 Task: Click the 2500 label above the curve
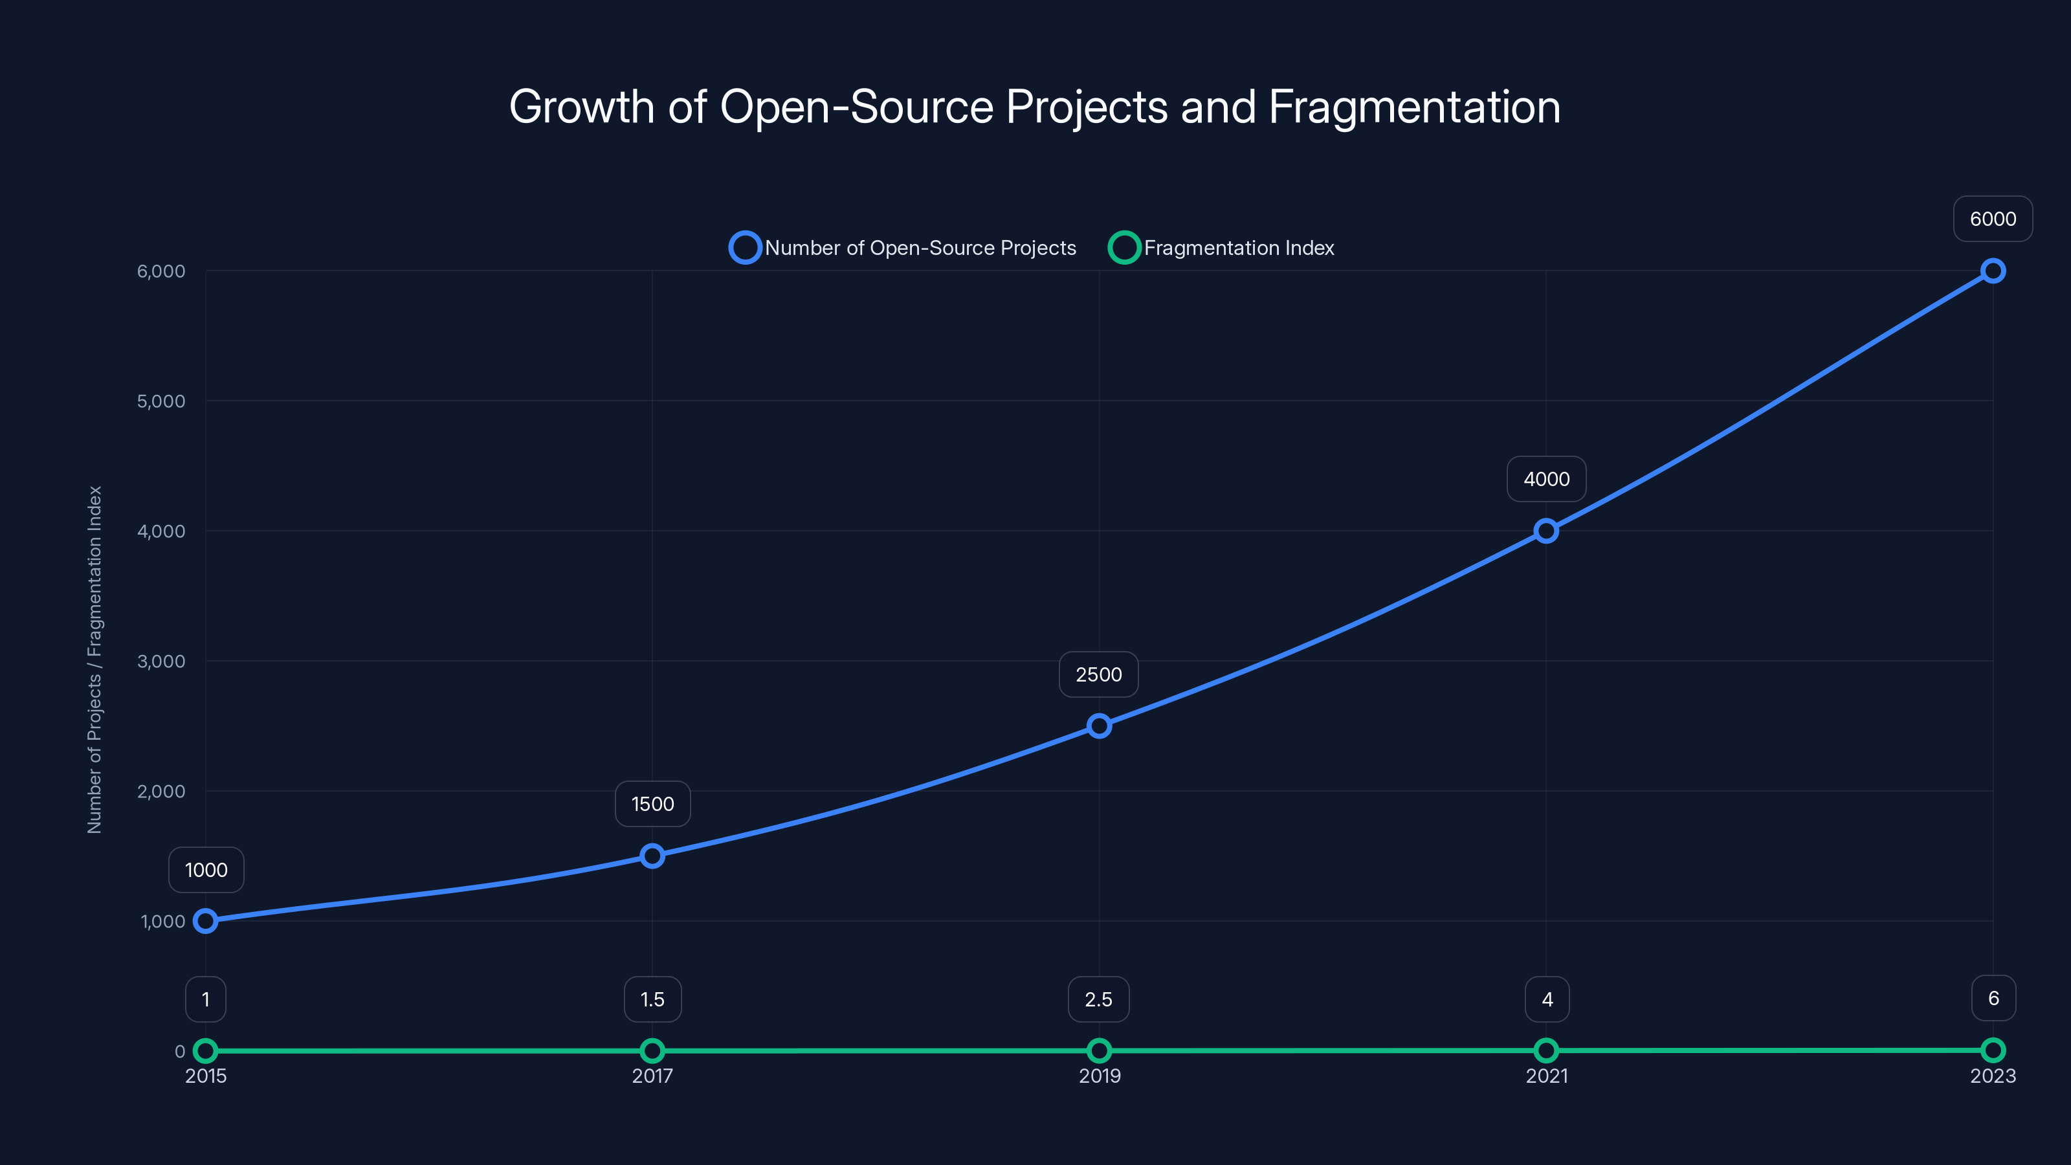1098,674
